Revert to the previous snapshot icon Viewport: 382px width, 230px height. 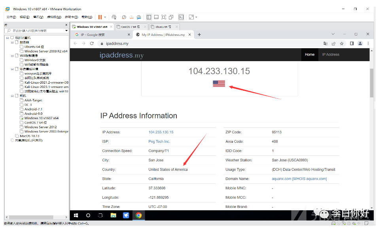[x=131, y=17]
